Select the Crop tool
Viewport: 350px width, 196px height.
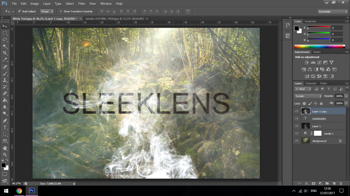5,53
